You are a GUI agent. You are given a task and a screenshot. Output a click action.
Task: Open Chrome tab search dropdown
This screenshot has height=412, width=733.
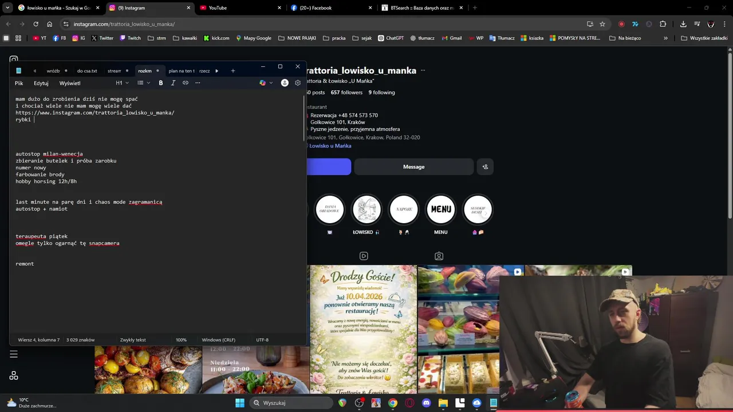(7, 8)
